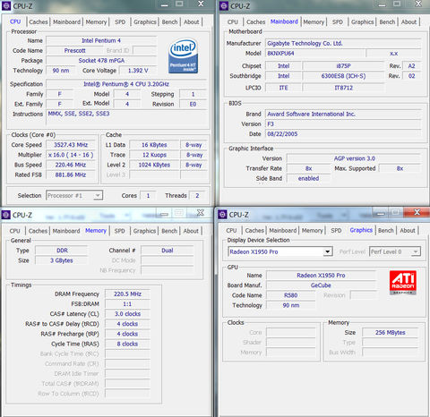Open the Graphics tab in the top-left CPU window
This screenshot has height=417, width=430.
click(144, 22)
